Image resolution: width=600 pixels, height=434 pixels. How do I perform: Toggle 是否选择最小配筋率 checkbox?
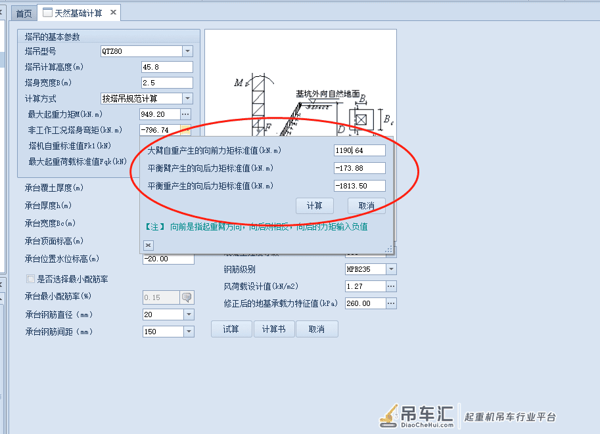tap(30, 279)
